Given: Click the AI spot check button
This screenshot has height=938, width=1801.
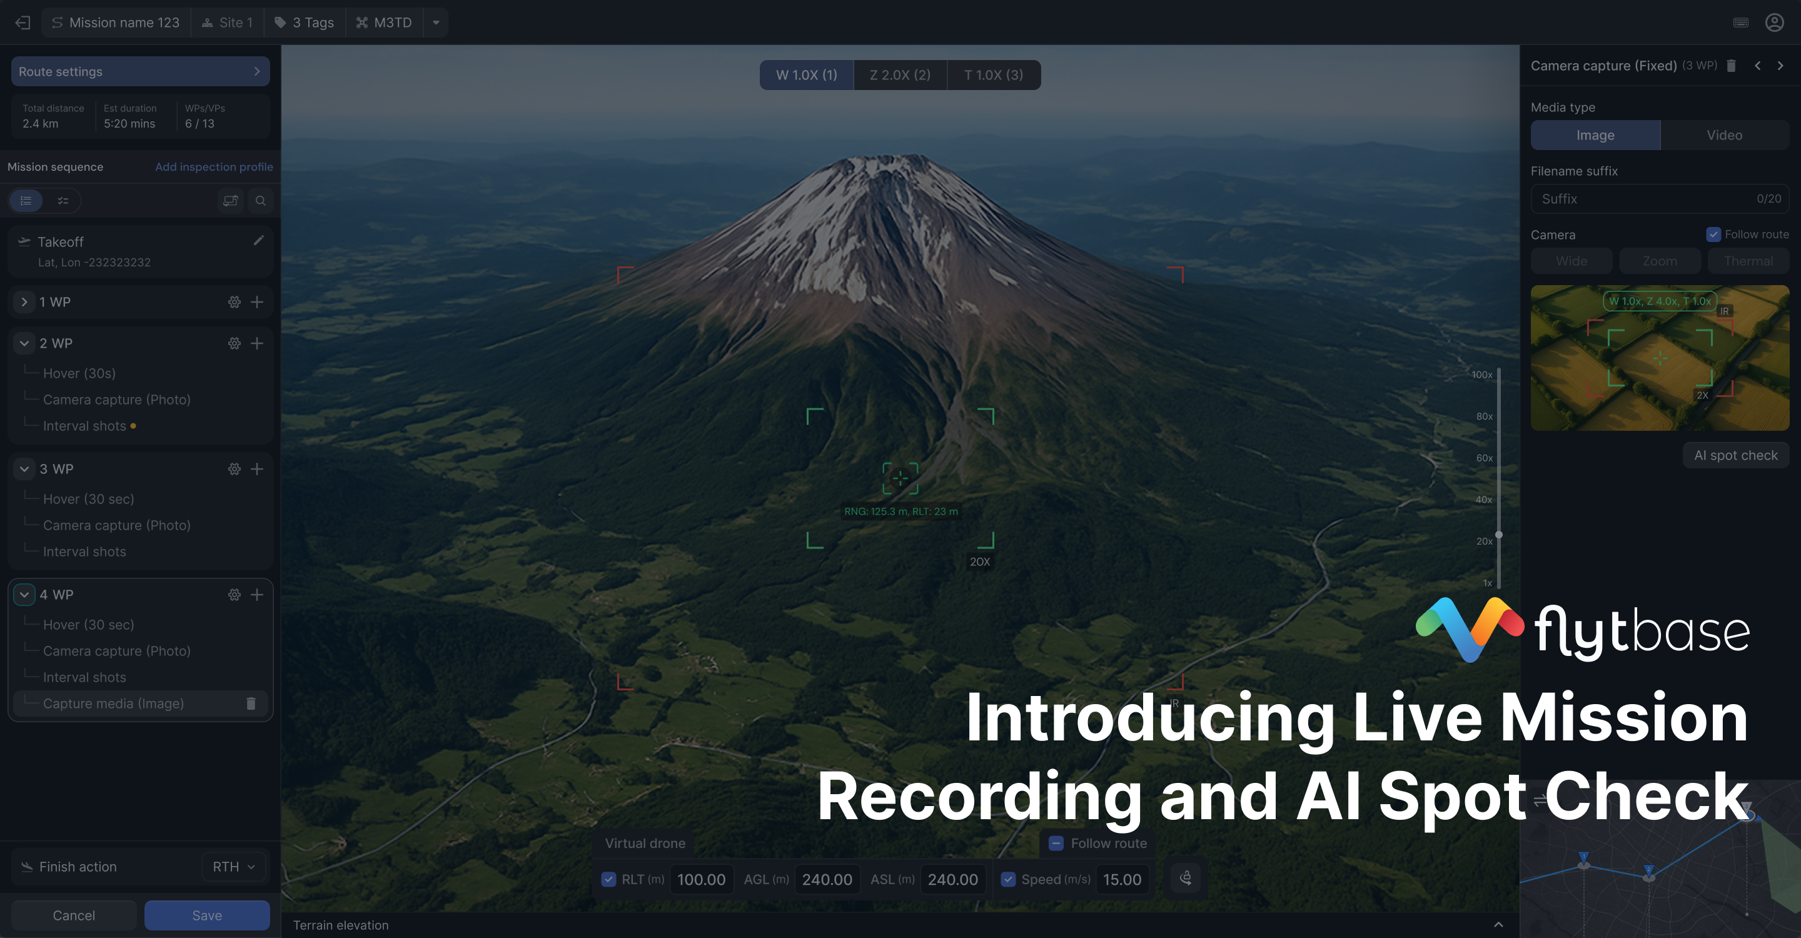Looking at the screenshot, I should (1735, 455).
